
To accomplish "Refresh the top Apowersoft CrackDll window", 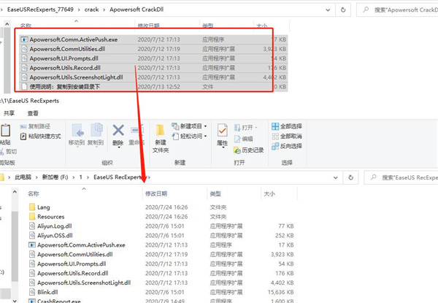I will pyautogui.click(x=343, y=9).
